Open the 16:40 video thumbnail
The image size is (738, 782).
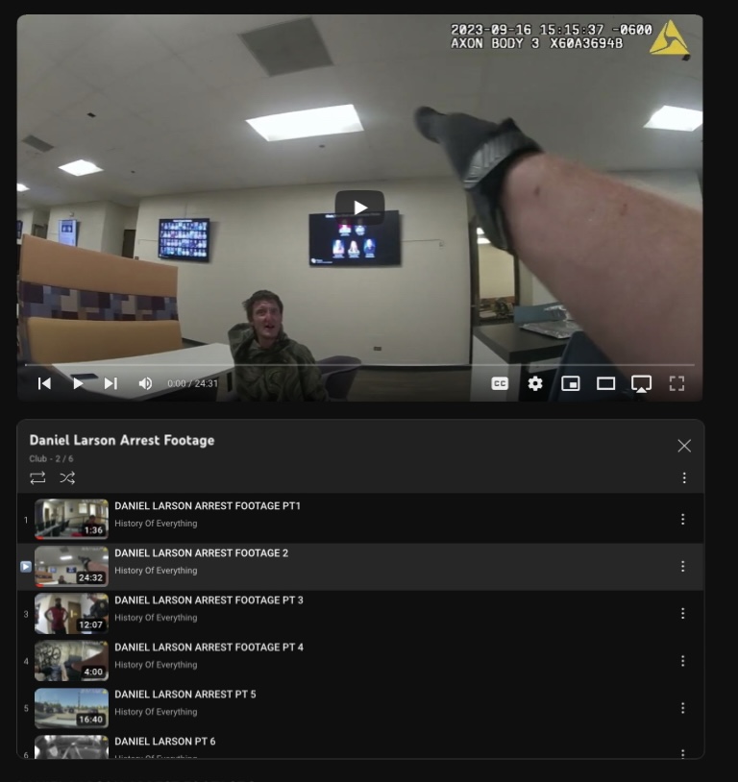pos(71,708)
